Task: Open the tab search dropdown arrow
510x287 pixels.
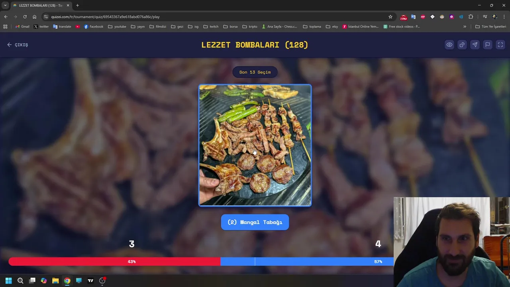Action: 5,5
